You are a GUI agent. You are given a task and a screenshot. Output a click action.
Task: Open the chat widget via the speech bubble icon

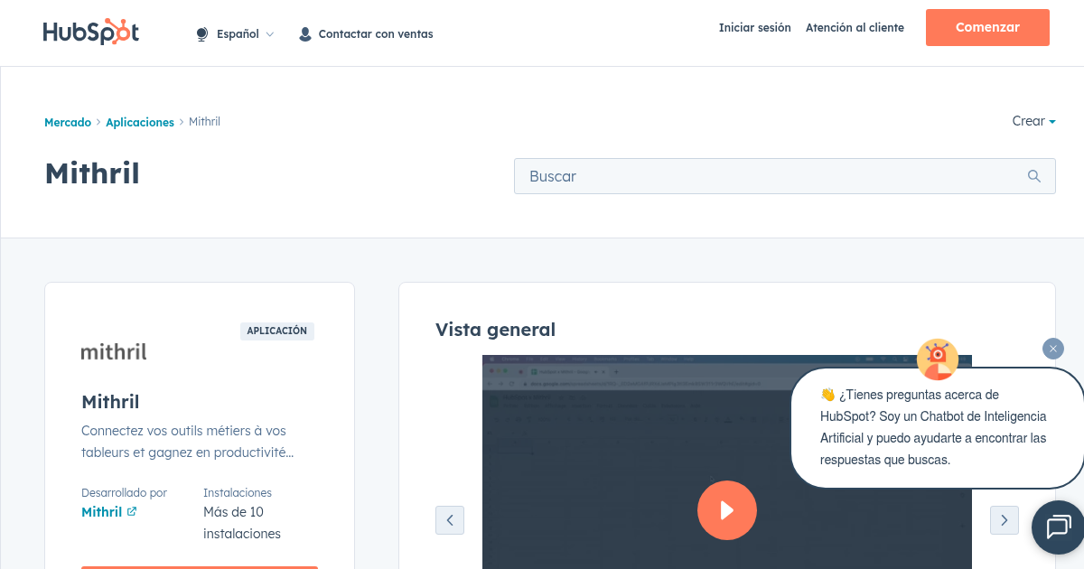point(1058,527)
